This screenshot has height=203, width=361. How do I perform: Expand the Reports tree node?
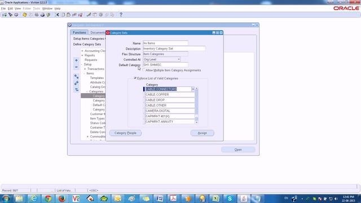pos(82,55)
